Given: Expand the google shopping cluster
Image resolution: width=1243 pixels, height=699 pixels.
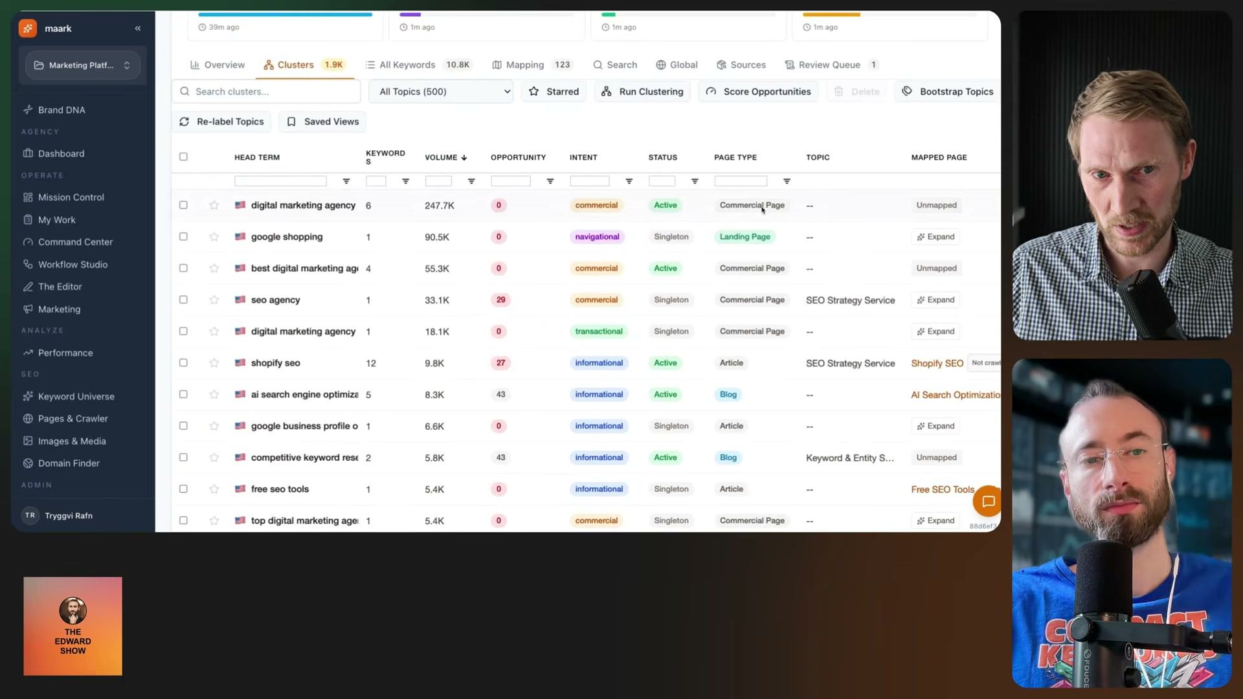Looking at the screenshot, I should tap(936, 237).
